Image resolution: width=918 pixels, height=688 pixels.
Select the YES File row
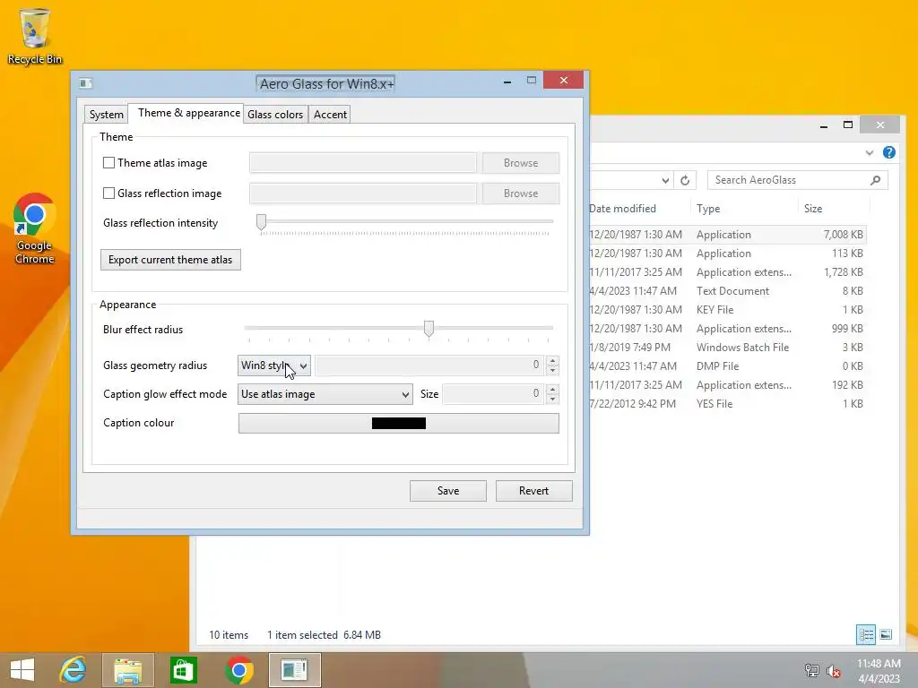click(728, 404)
